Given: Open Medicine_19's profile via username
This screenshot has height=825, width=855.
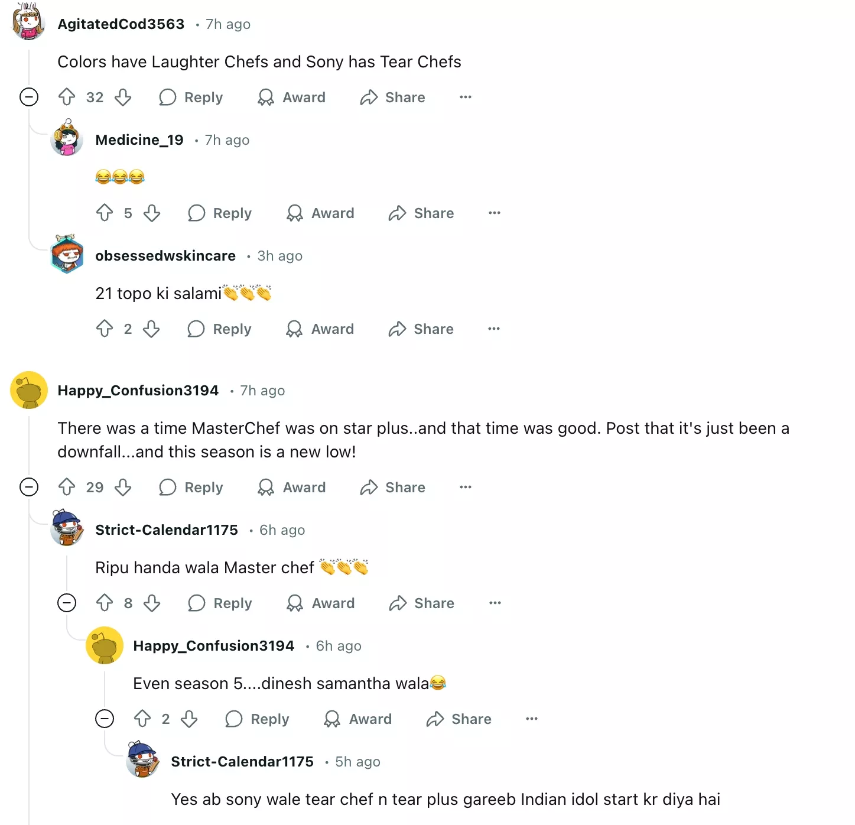Looking at the screenshot, I should pyautogui.click(x=139, y=140).
